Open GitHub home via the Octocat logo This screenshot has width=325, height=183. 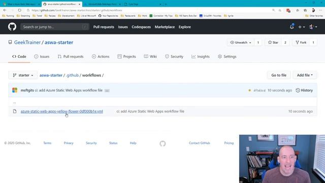(x=12, y=27)
